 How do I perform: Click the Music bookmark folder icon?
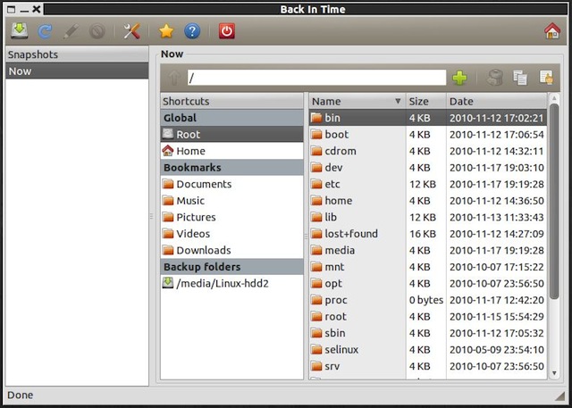pyautogui.click(x=168, y=200)
